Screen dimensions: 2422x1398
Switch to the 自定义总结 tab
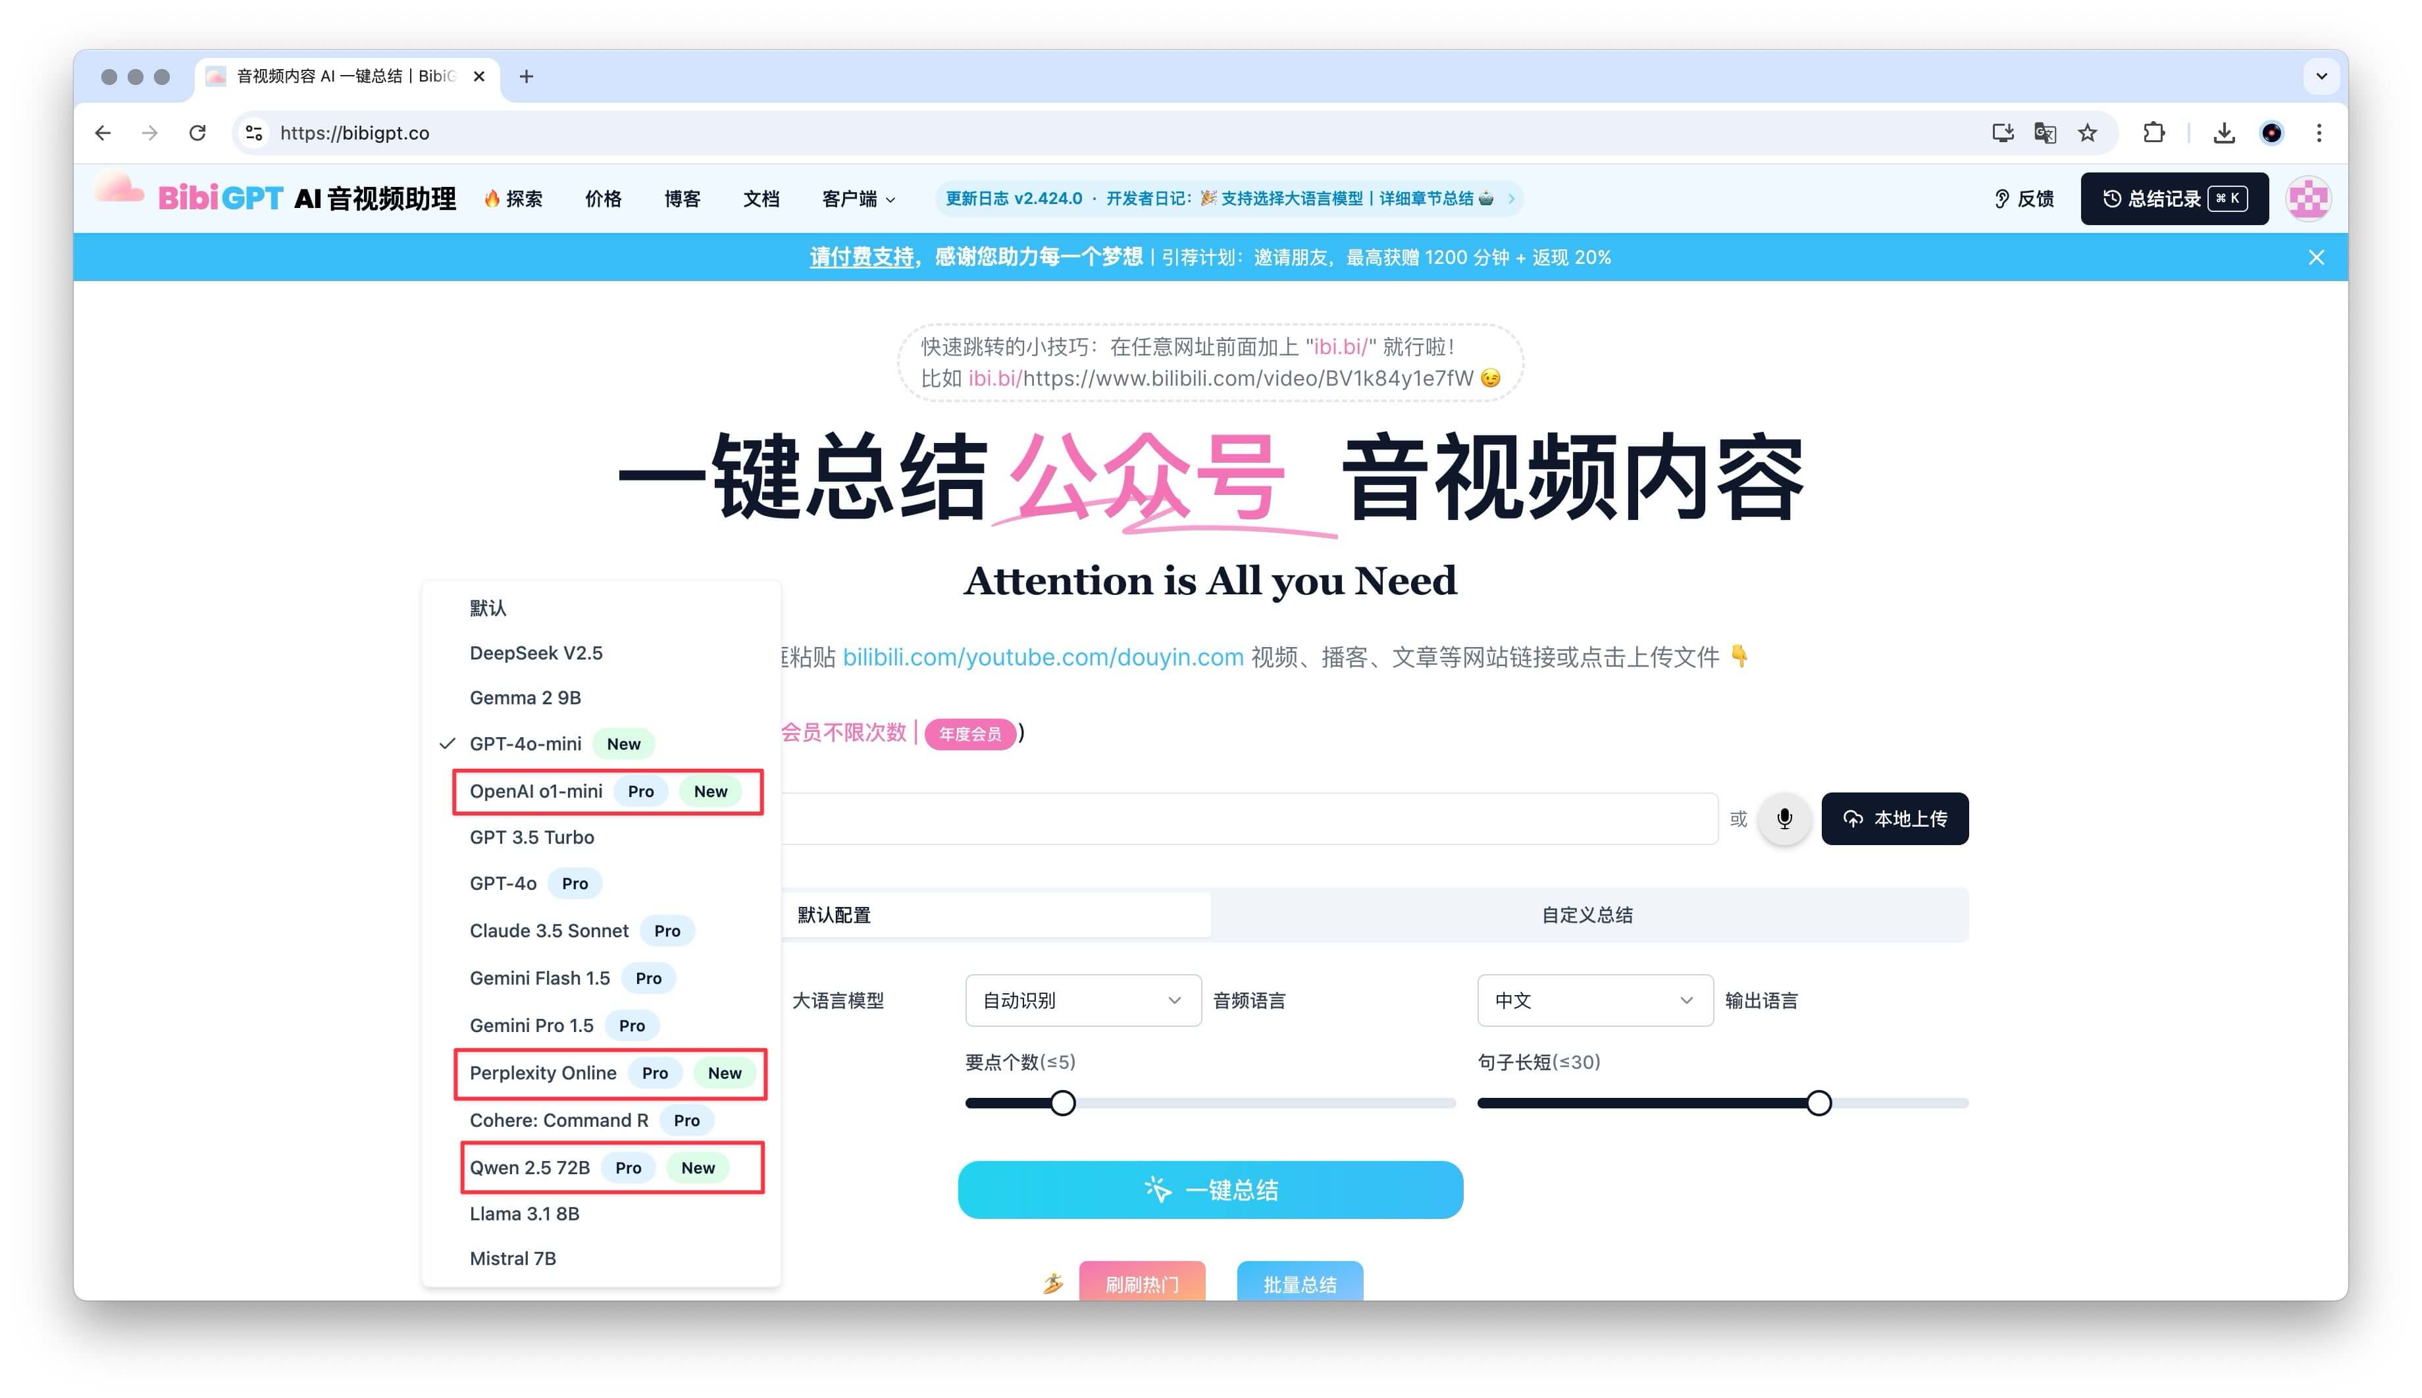pyautogui.click(x=1587, y=915)
